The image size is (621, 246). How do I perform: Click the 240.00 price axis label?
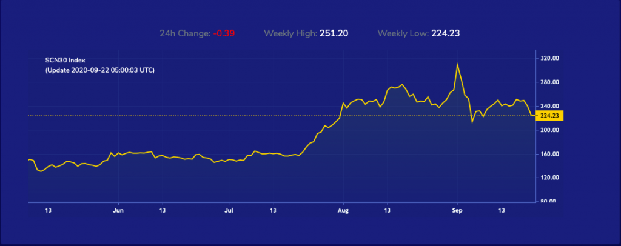(x=548, y=106)
